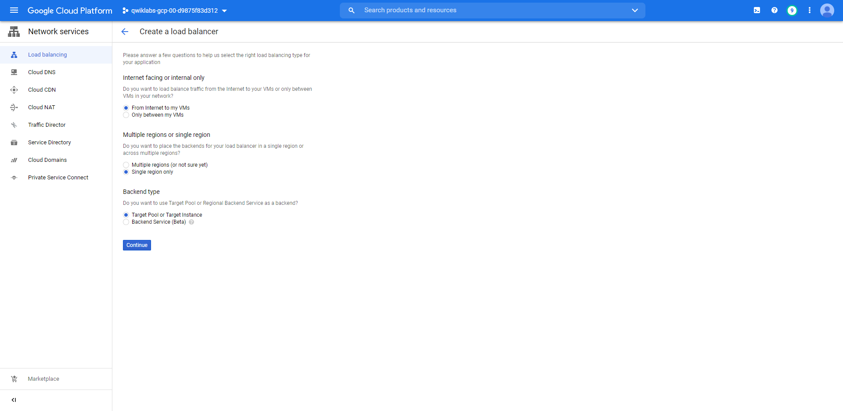Open notifications badge showing 9
Screen dimensions: 843x411
pos(792,11)
